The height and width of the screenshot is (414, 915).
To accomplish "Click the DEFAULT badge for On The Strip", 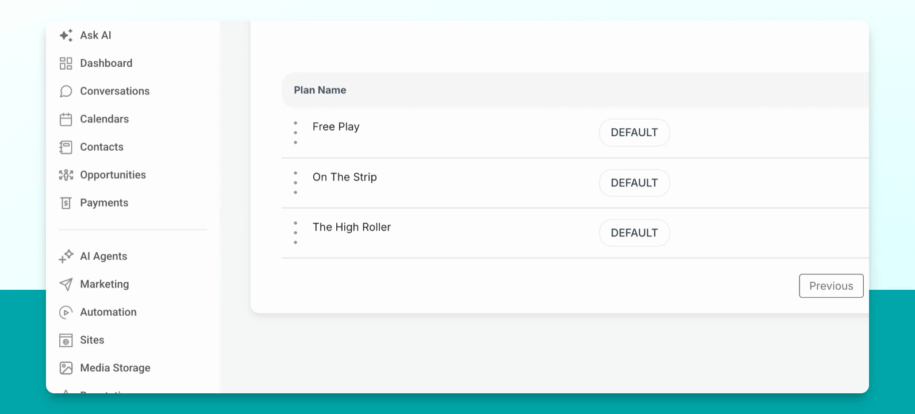I will (635, 183).
